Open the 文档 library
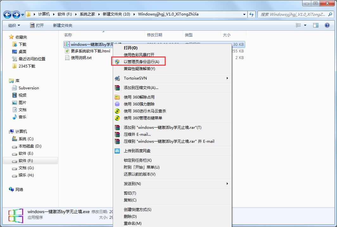The width and height of the screenshot is (337, 227). (x=19, y=110)
